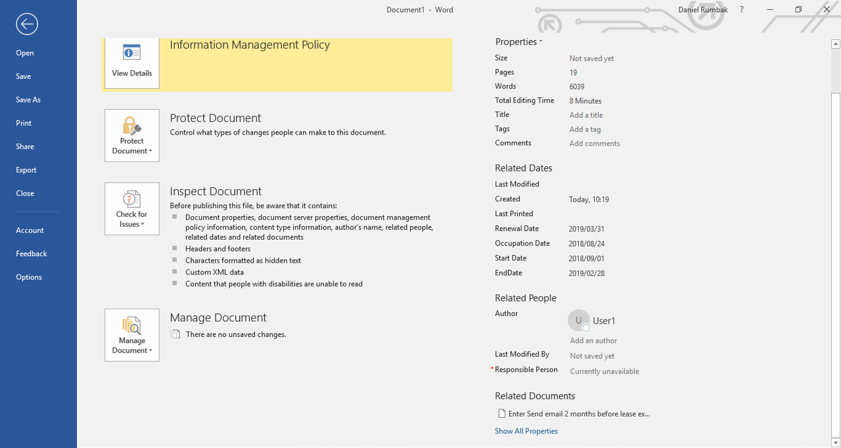Click the 'There are no unsaved changes' document icon

(175, 334)
